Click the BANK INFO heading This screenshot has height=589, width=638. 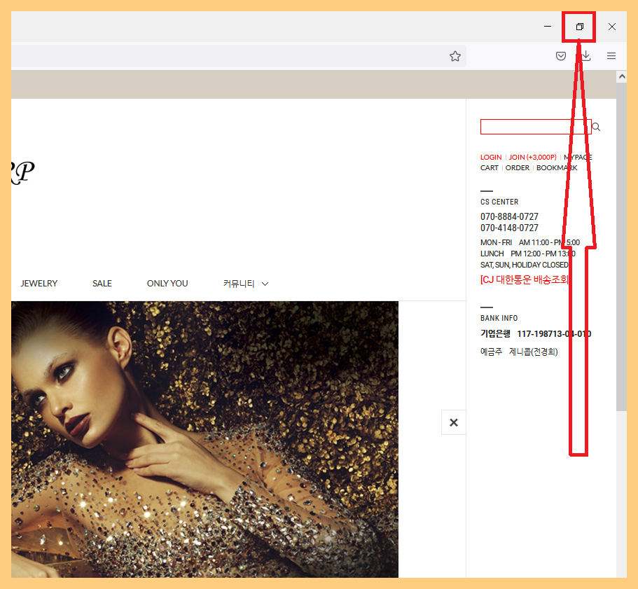pyautogui.click(x=499, y=318)
